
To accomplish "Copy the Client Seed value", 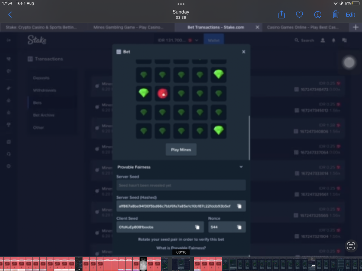I will pyautogui.click(x=197, y=227).
